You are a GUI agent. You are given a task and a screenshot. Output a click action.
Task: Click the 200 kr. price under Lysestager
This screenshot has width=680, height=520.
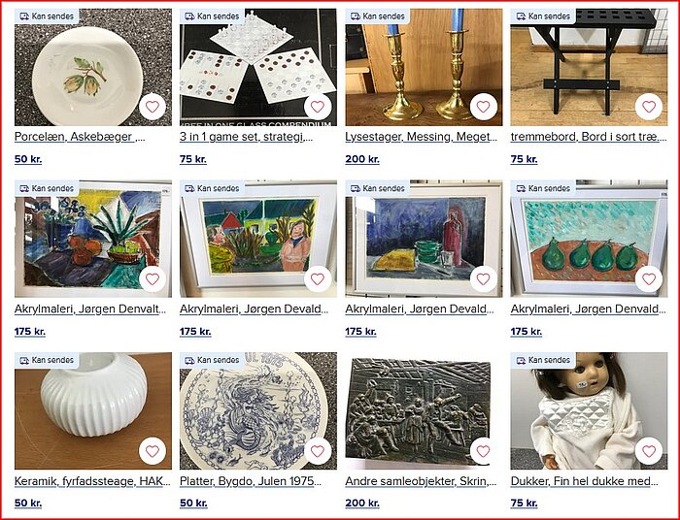click(362, 159)
